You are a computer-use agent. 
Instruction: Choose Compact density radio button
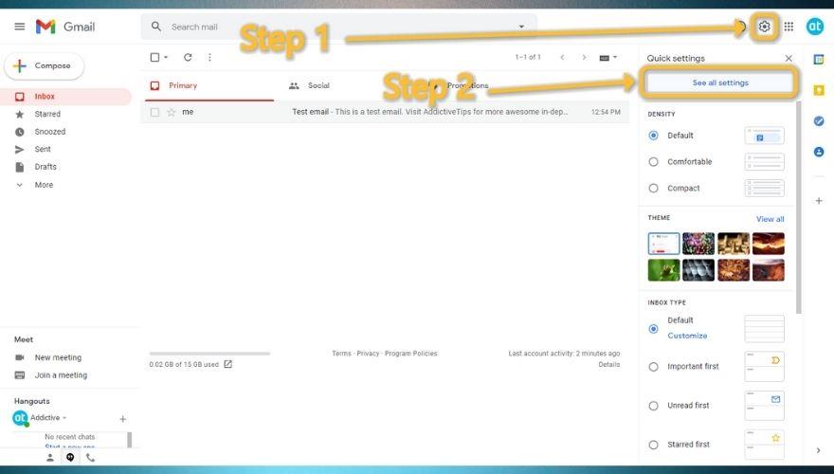pos(653,189)
